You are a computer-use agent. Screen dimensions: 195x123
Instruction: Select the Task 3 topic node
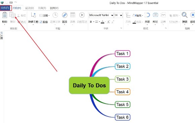(123, 79)
